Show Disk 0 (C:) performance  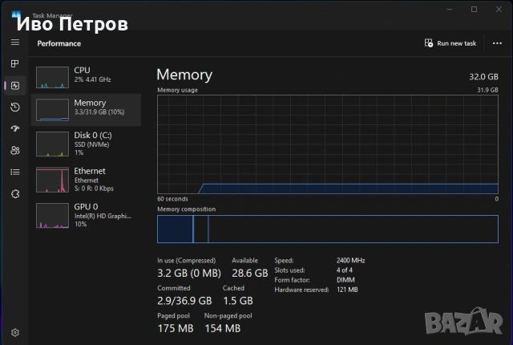86,142
